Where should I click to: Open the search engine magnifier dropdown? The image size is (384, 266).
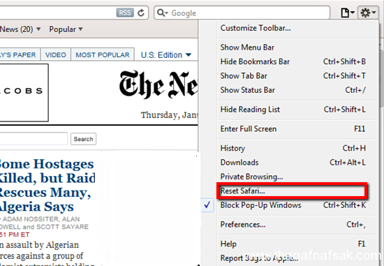point(162,13)
